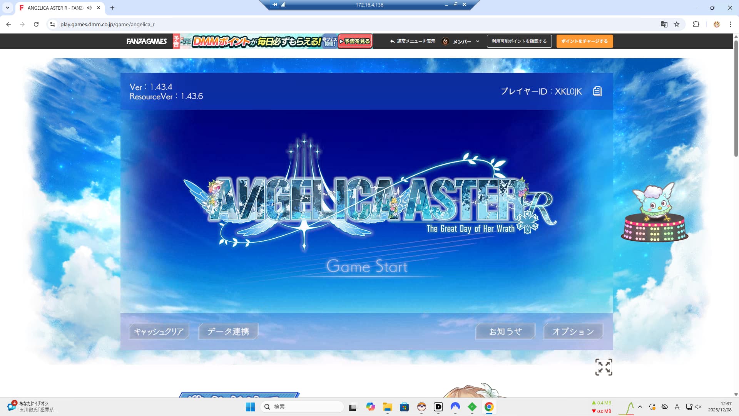Open the オプション settings button
Viewport: 739px width, 416px height.
[573, 331]
